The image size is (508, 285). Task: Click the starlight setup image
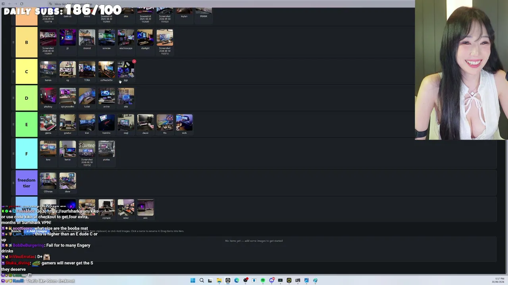[x=145, y=38]
